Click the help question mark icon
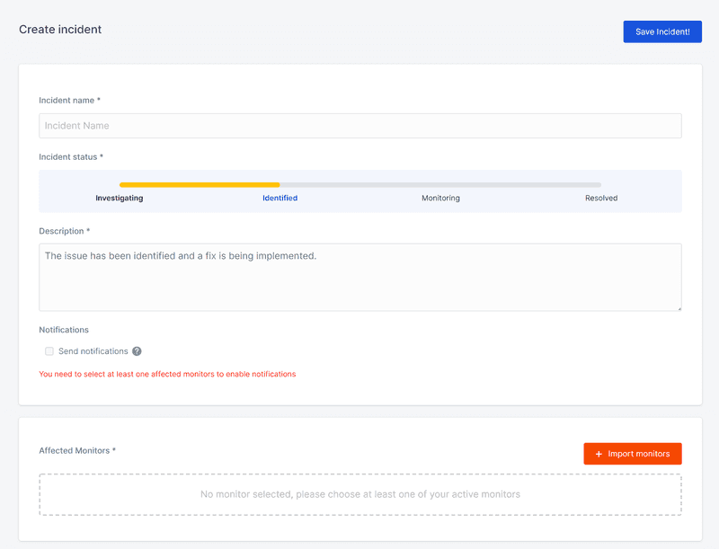719x549 pixels. (137, 351)
